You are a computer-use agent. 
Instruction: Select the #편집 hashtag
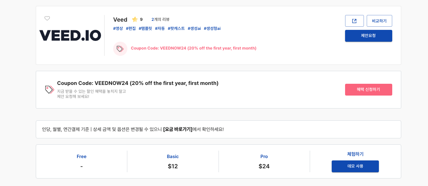pyautogui.click(x=131, y=28)
